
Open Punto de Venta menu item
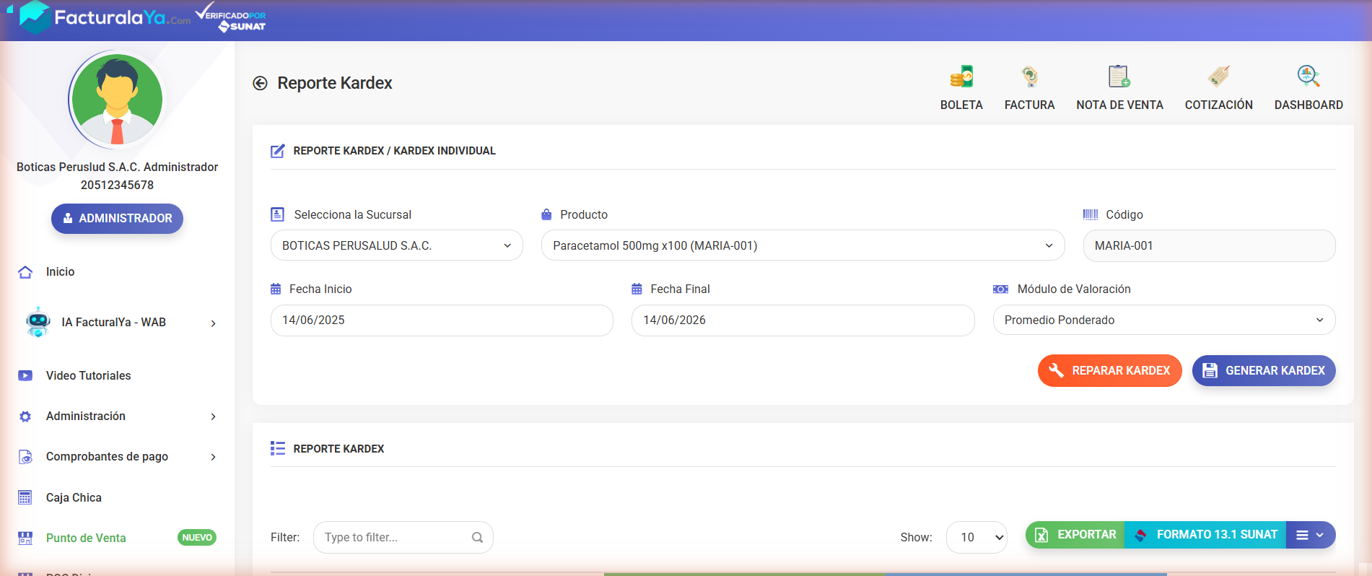[86, 538]
